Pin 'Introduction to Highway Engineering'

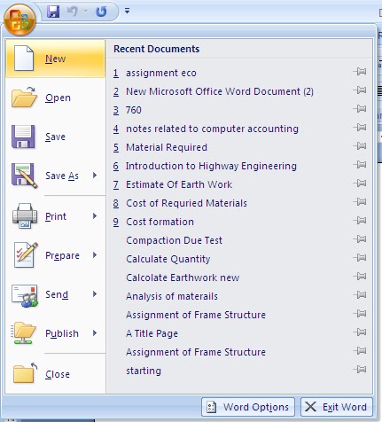tap(360, 165)
